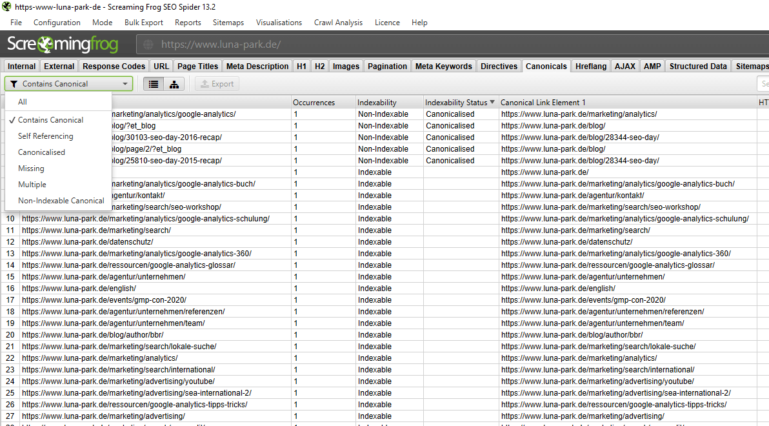Open the Bulk Export menu
Viewport: 769px width, 426px height.
pyautogui.click(x=143, y=23)
